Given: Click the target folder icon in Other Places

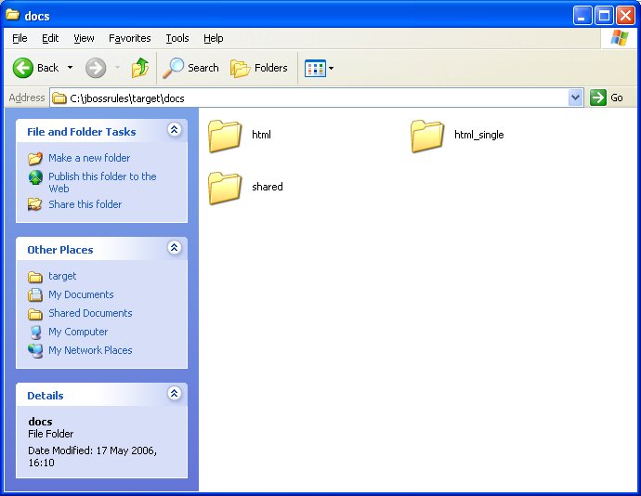Looking at the screenshot, I should tap(35, 277).
